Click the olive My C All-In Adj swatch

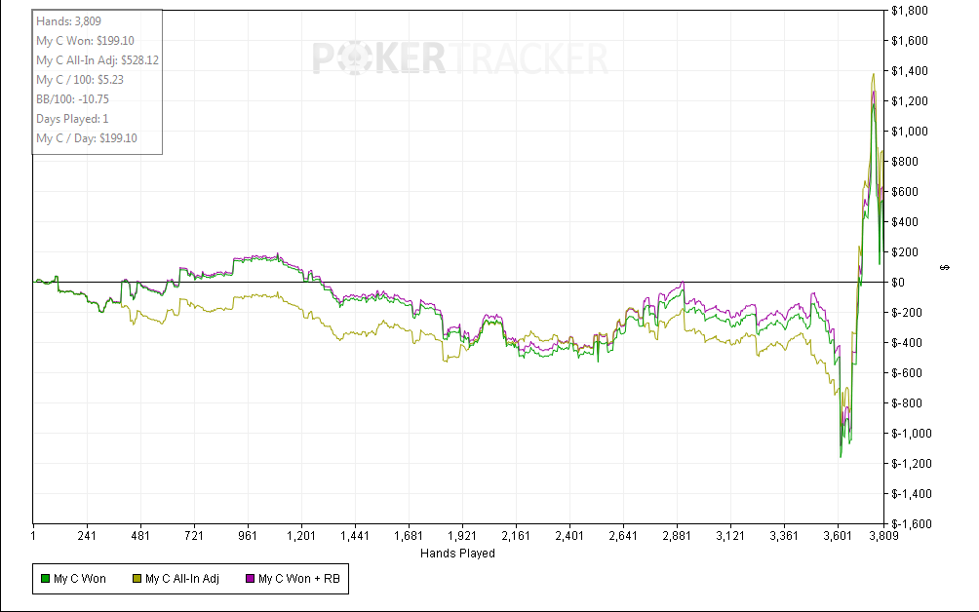point(137,579)
